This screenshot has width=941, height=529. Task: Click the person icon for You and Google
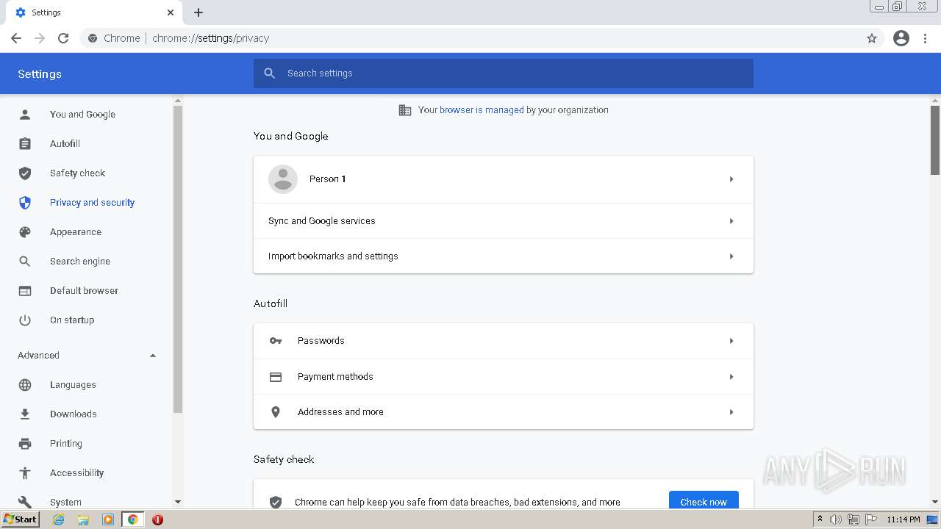point(25,115)
